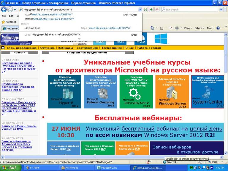
Task: Click the Favorites star button
Action: coord(9,22)
